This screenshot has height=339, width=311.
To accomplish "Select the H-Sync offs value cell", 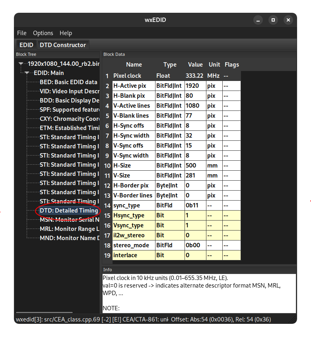I will coord(195,126).
